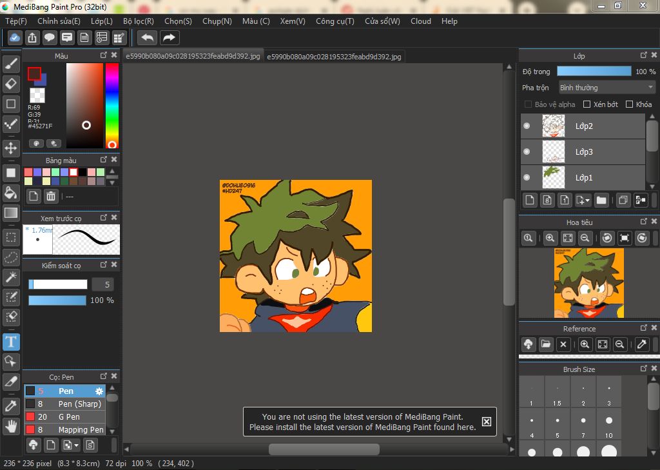Close the Reference panel
660x470 pixels.
point(654,328)
